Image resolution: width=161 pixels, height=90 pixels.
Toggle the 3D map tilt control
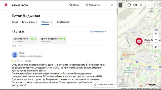pos(156,56)
